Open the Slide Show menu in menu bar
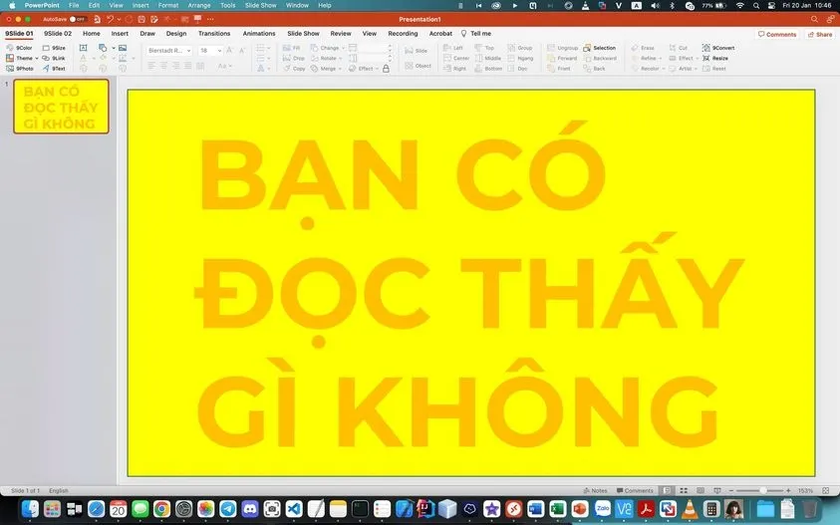The image size is (840, 525). [260, 5]
